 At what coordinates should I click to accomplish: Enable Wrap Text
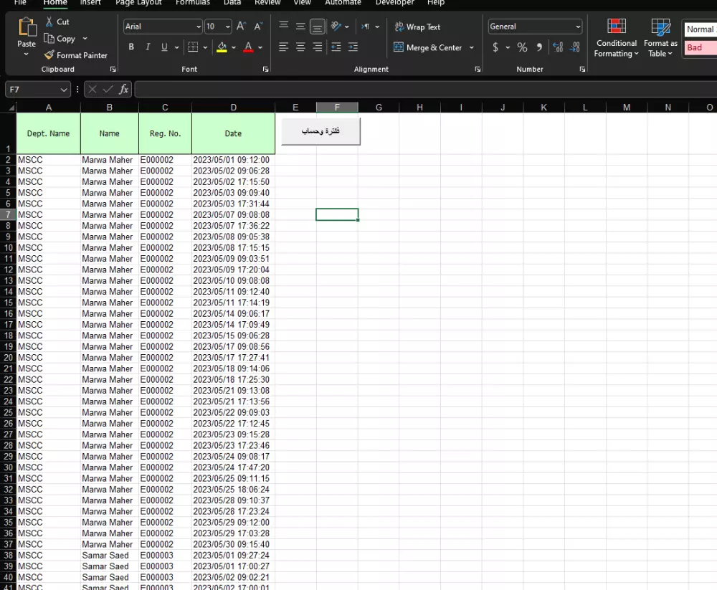coord(417,27)
